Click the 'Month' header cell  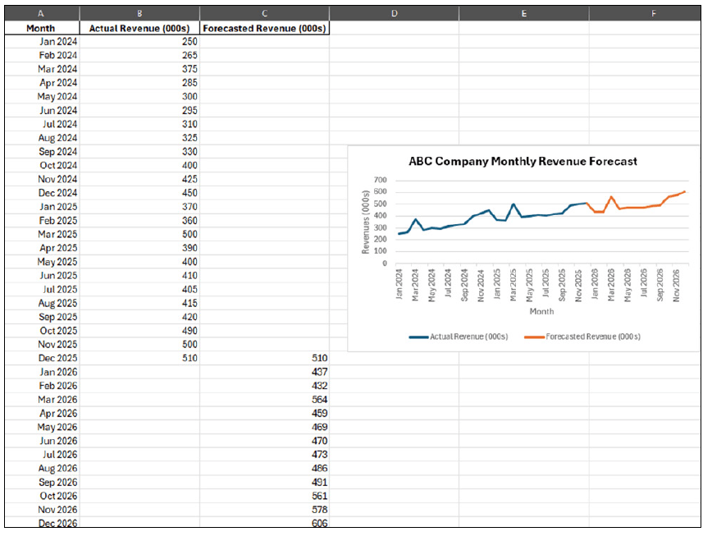(41, 27)
